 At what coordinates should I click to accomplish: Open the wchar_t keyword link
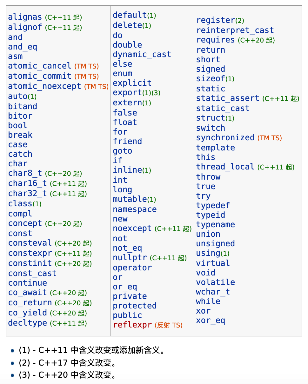[213, 292]
